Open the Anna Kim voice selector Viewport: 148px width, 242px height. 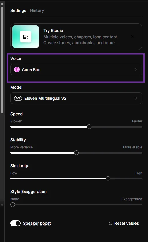[76, 69]
